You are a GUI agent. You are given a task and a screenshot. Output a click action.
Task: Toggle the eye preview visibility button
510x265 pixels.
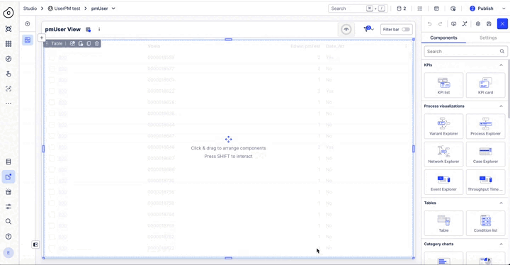coord(346,29)
